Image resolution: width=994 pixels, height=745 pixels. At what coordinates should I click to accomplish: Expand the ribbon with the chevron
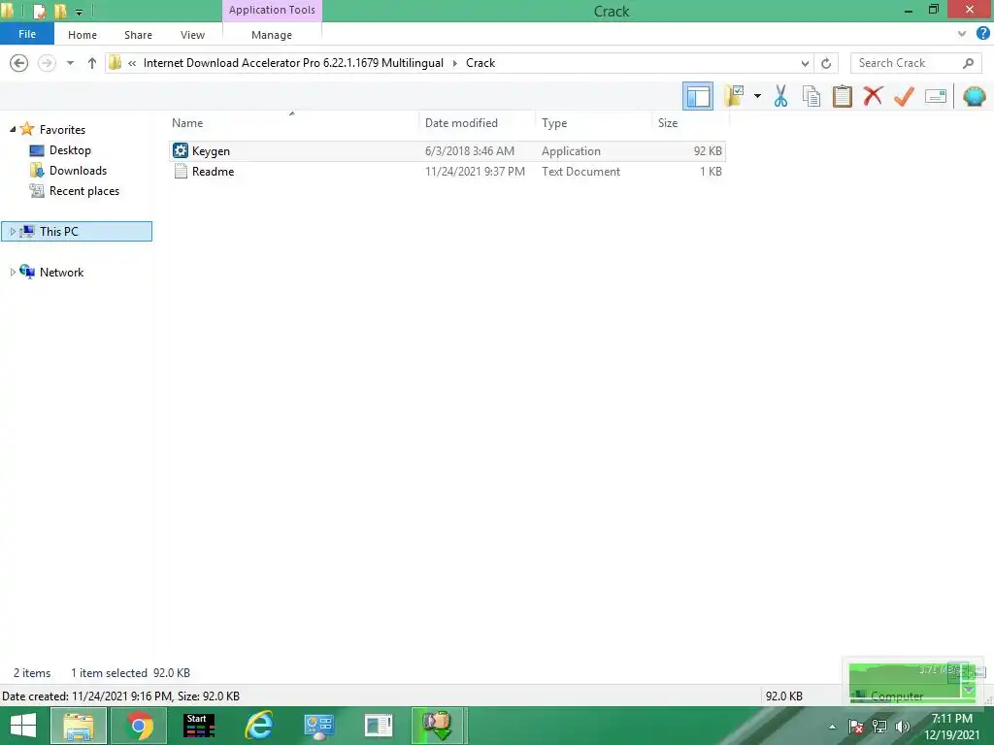(962, 34)
